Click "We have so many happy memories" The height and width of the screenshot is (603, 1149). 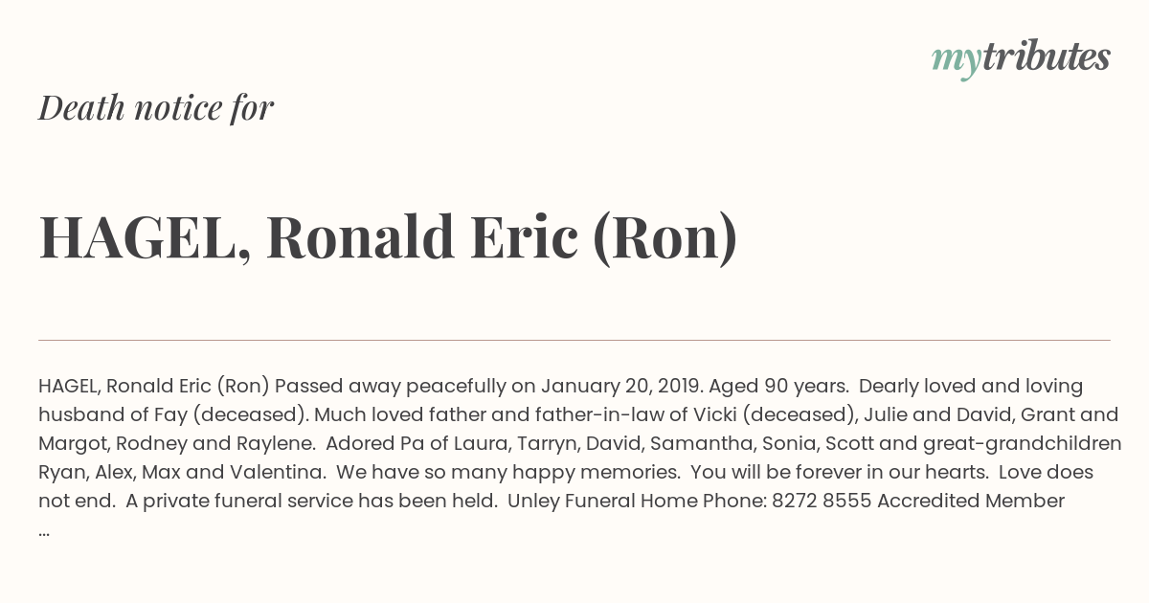click(507, 473)
